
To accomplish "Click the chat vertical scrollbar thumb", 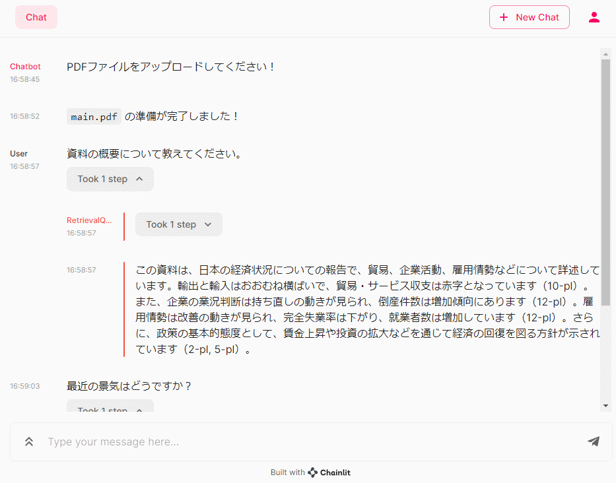I will coord(605,178).
